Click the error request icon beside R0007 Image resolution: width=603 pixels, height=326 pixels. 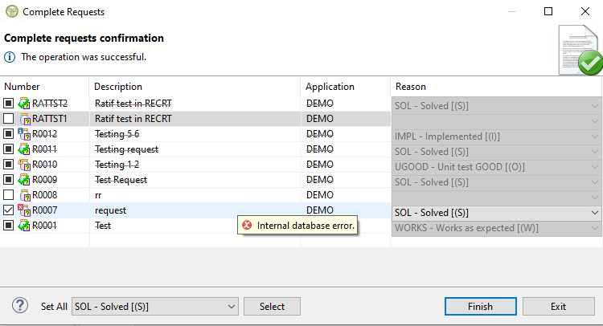click(x=24, y=210)
